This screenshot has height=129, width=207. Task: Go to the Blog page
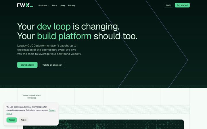(63, 5)
